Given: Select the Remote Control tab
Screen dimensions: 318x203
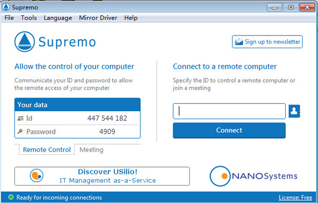Looking at the screenshot, I should click(47, 149).
